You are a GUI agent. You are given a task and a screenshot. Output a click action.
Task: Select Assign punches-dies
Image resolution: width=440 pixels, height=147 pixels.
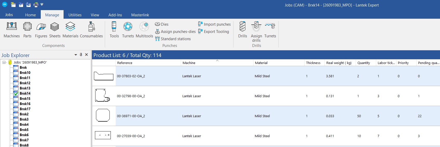click(x=175, y=31)
